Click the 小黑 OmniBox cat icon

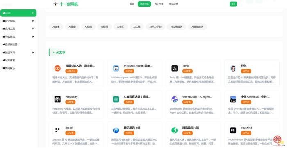[233, 99]
